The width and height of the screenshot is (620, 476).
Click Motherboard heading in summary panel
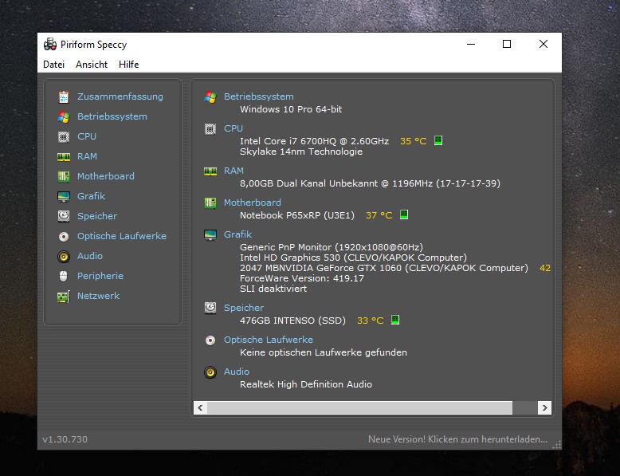[x=253, y=203]
